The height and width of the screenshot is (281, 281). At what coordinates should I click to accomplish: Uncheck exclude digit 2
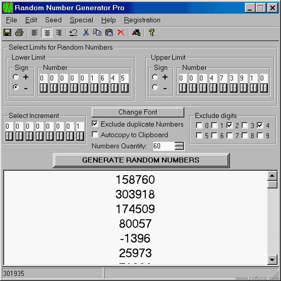(x=229, y=125)
